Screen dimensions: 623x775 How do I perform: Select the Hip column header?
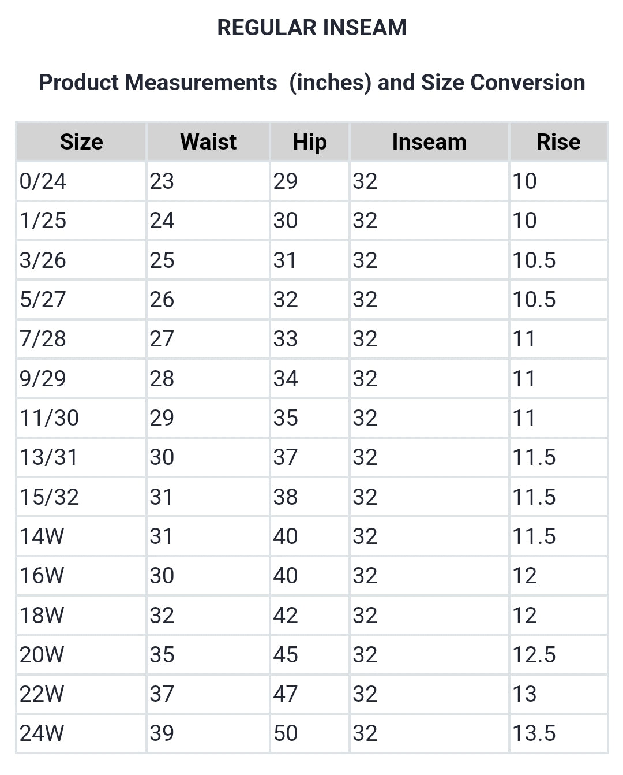coord(309,142)
